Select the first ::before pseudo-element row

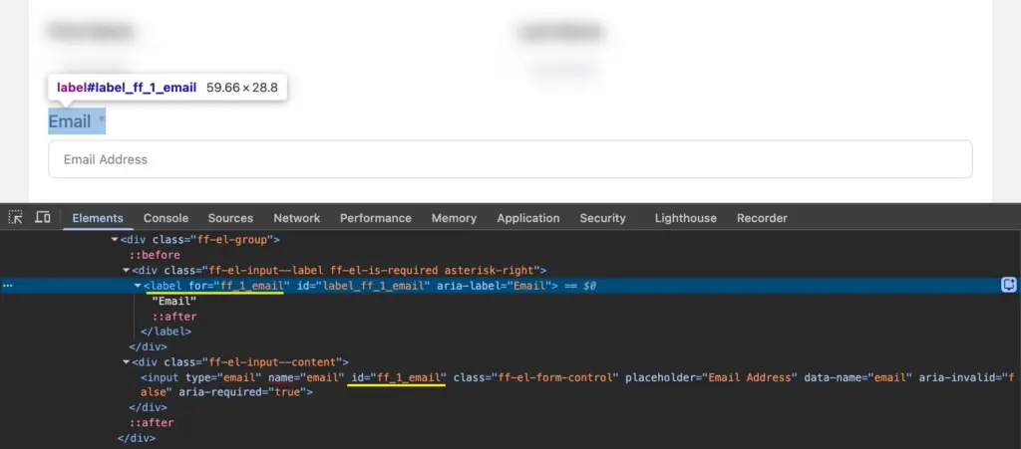pos(155,256)
